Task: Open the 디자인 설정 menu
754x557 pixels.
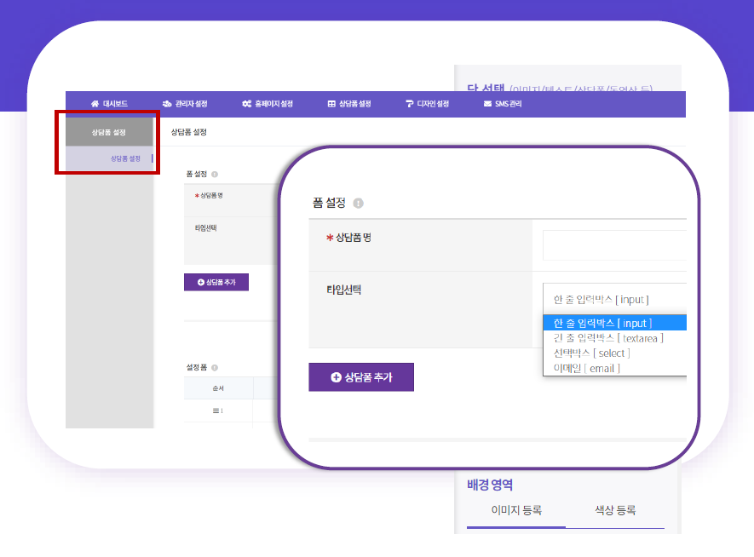Action: (427, 104)
